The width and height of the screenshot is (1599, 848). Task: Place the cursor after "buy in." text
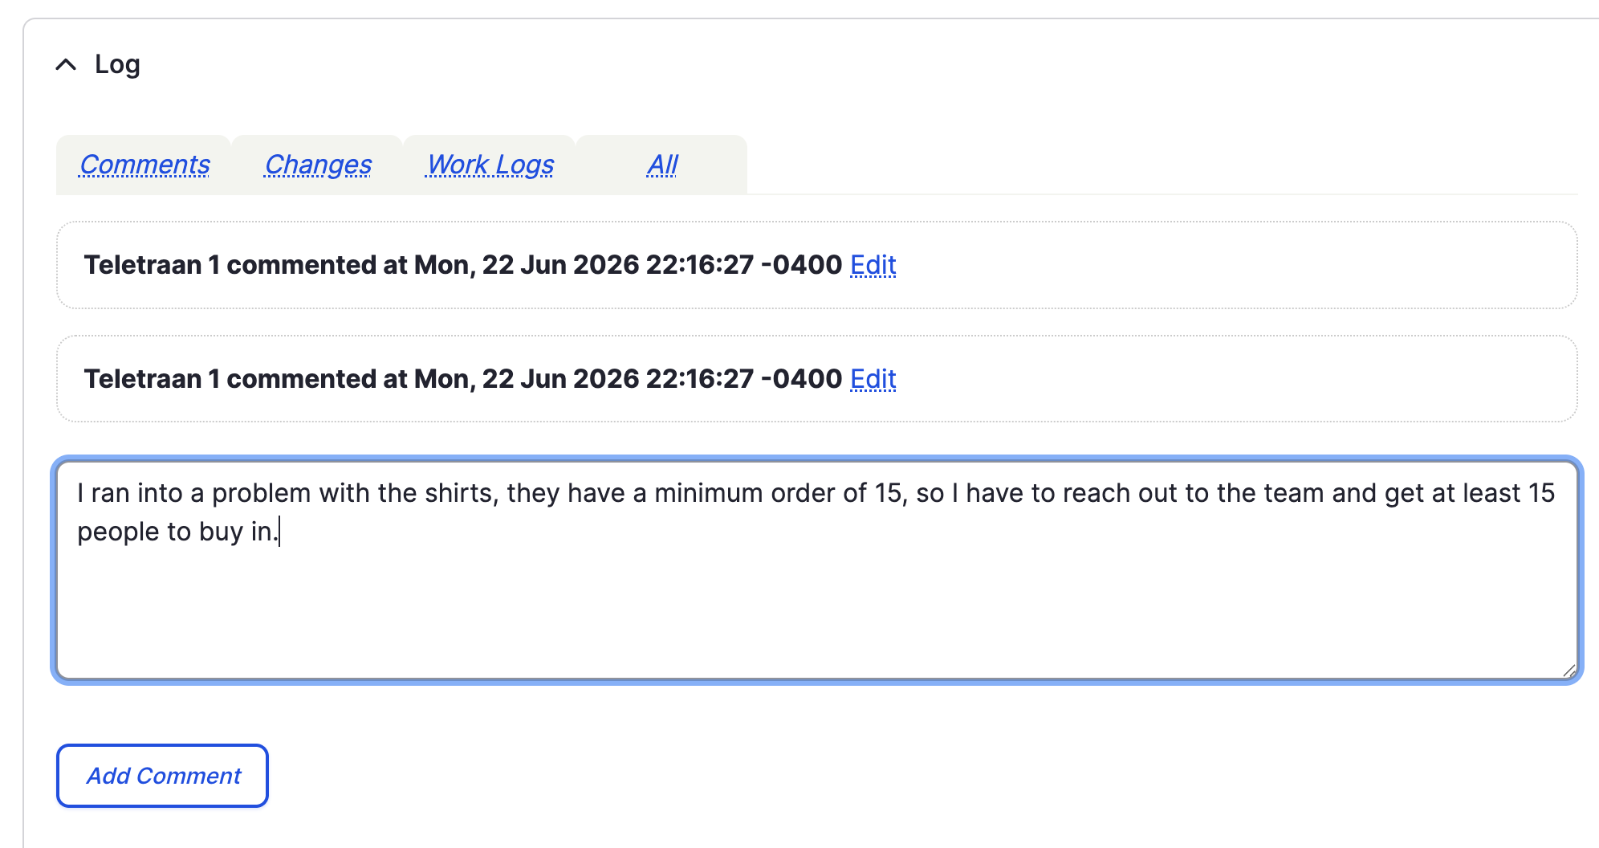pos(279,532)
